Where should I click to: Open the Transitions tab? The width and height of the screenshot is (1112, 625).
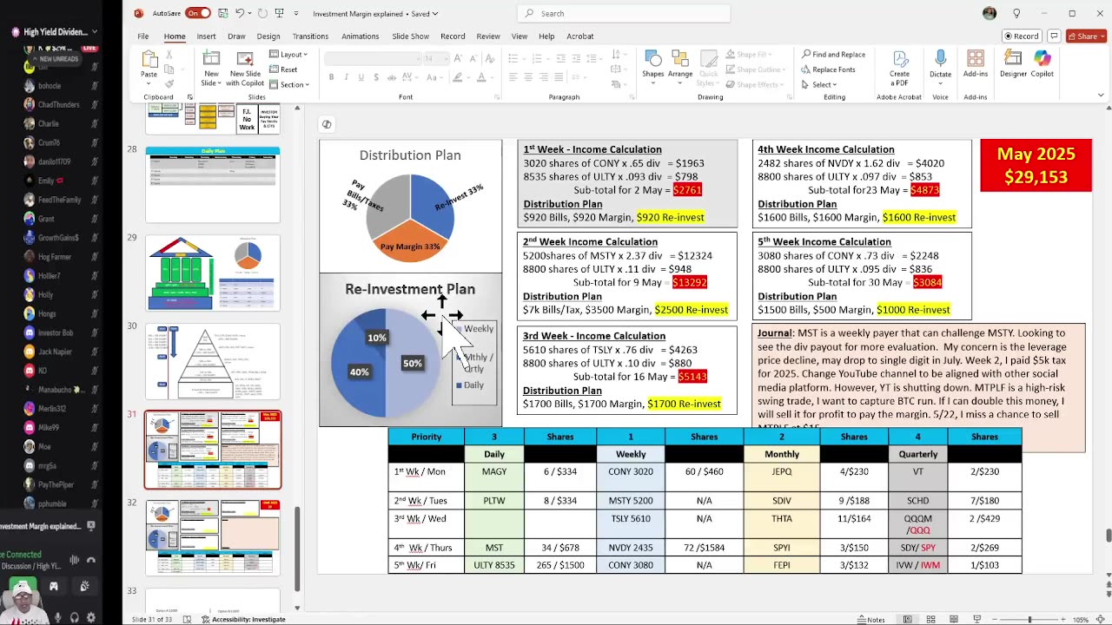click(x=310, y=36)
